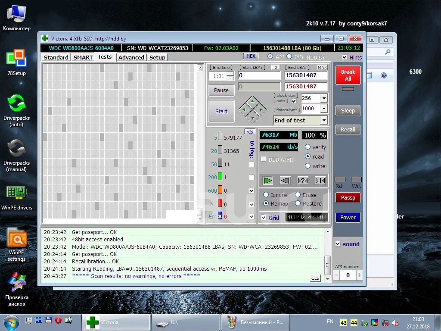Expand the block size 256 dropdown

(x=324, y=98)
